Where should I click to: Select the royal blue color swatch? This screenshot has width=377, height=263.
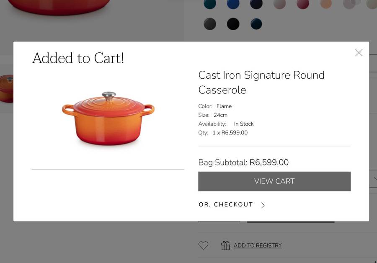233,4
